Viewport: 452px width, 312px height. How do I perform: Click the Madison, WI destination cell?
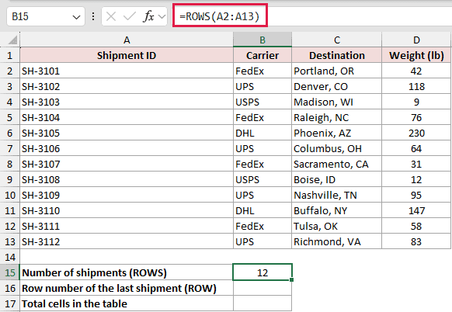pos(337,102)
